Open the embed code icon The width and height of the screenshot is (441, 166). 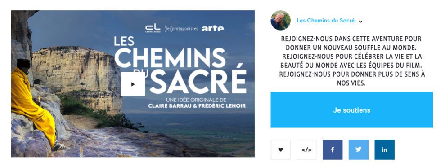pos(306,149)
